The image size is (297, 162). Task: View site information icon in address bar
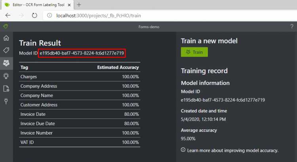click(x=49, y=15)
